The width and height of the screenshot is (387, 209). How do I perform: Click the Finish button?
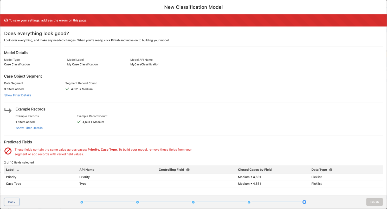click(374, 202)
